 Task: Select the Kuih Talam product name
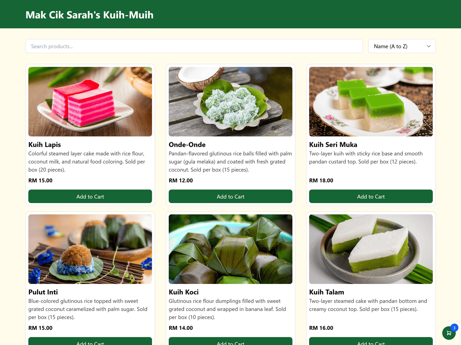click(327, 292)
